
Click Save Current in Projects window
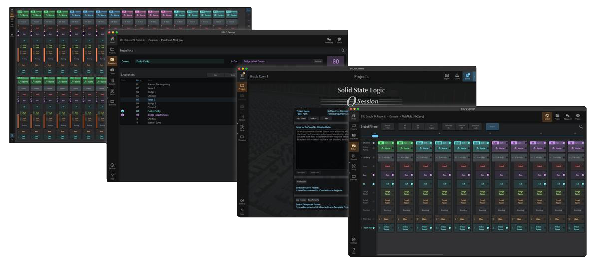click(x=300, y=118)
